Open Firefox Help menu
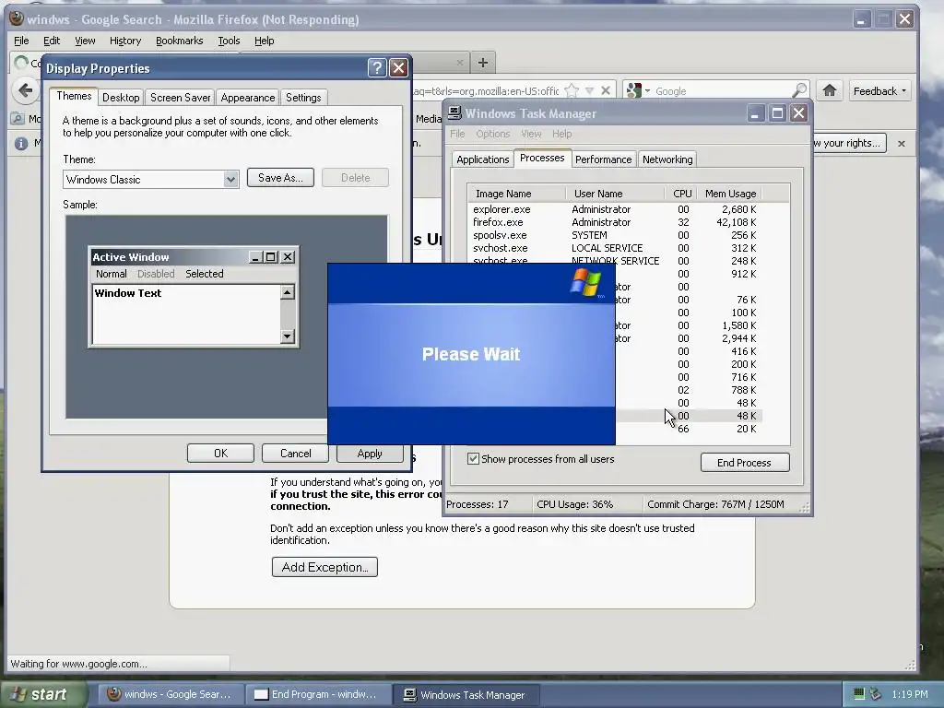The width and height of the screenshot is (944, 708). 264,41
